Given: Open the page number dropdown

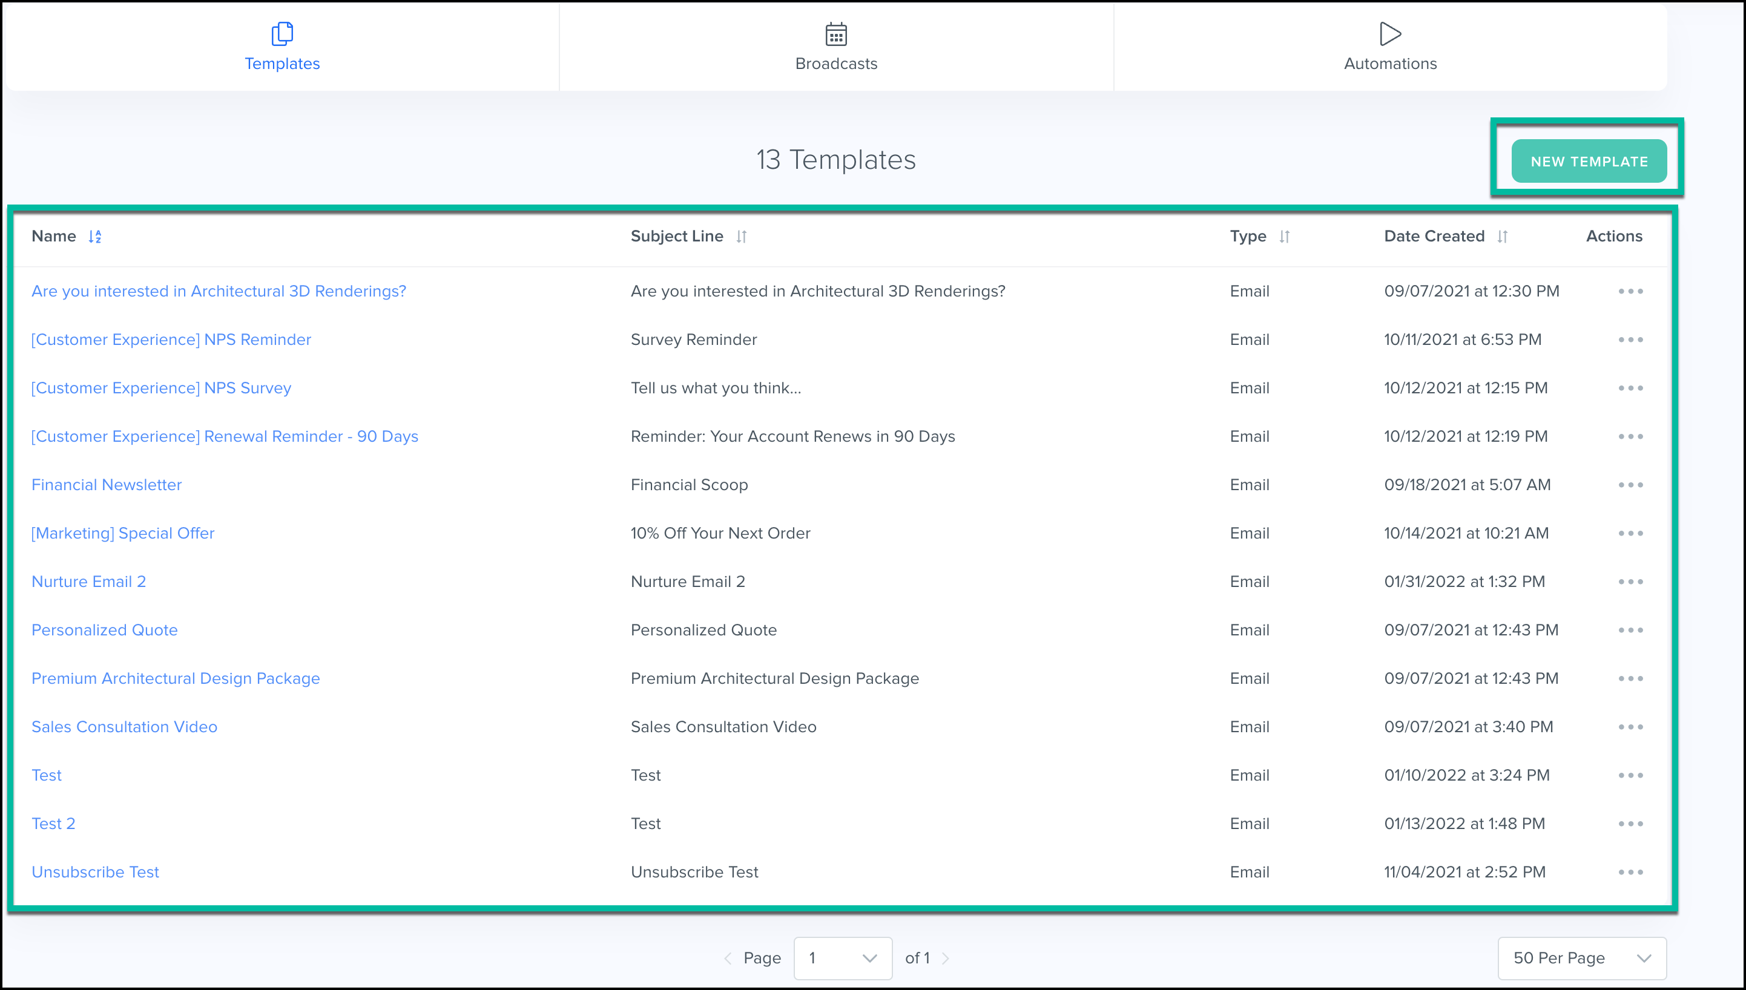Looking at the screenshot, I should click(x=843, y=958).
